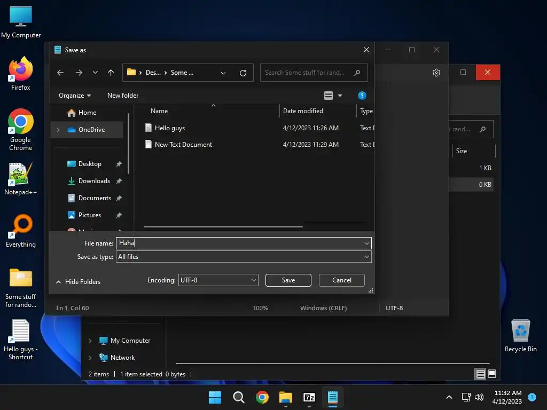Image resolution: width=547 pixels, height=410 pixels.
Task: Select Home in navigation pane
Action: [87, 113]
